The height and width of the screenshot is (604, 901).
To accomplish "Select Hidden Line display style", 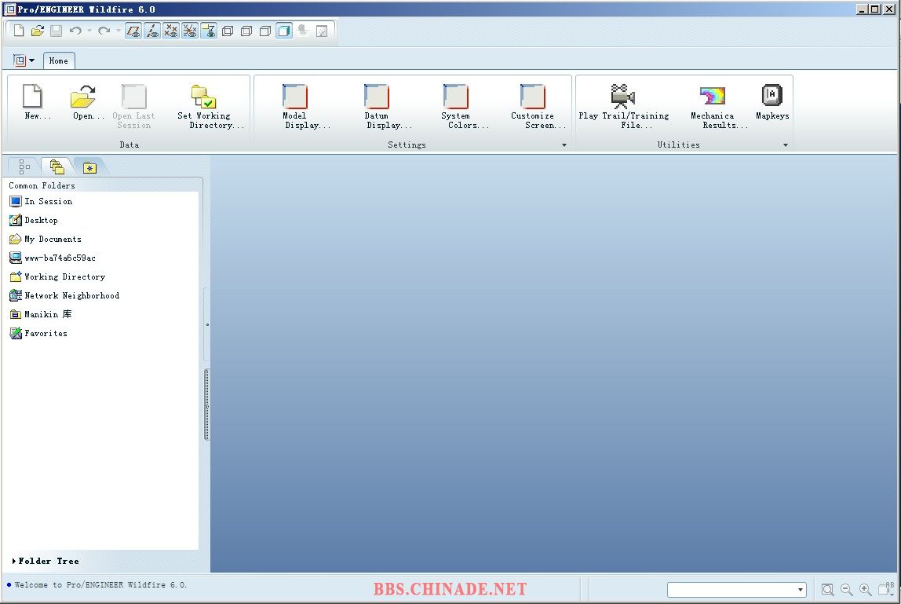I will (x=246, y=31).
